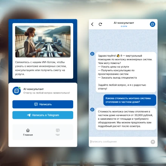Click bot avatar beside price reply message
The image size is (166, 166).
coord(92,109)
